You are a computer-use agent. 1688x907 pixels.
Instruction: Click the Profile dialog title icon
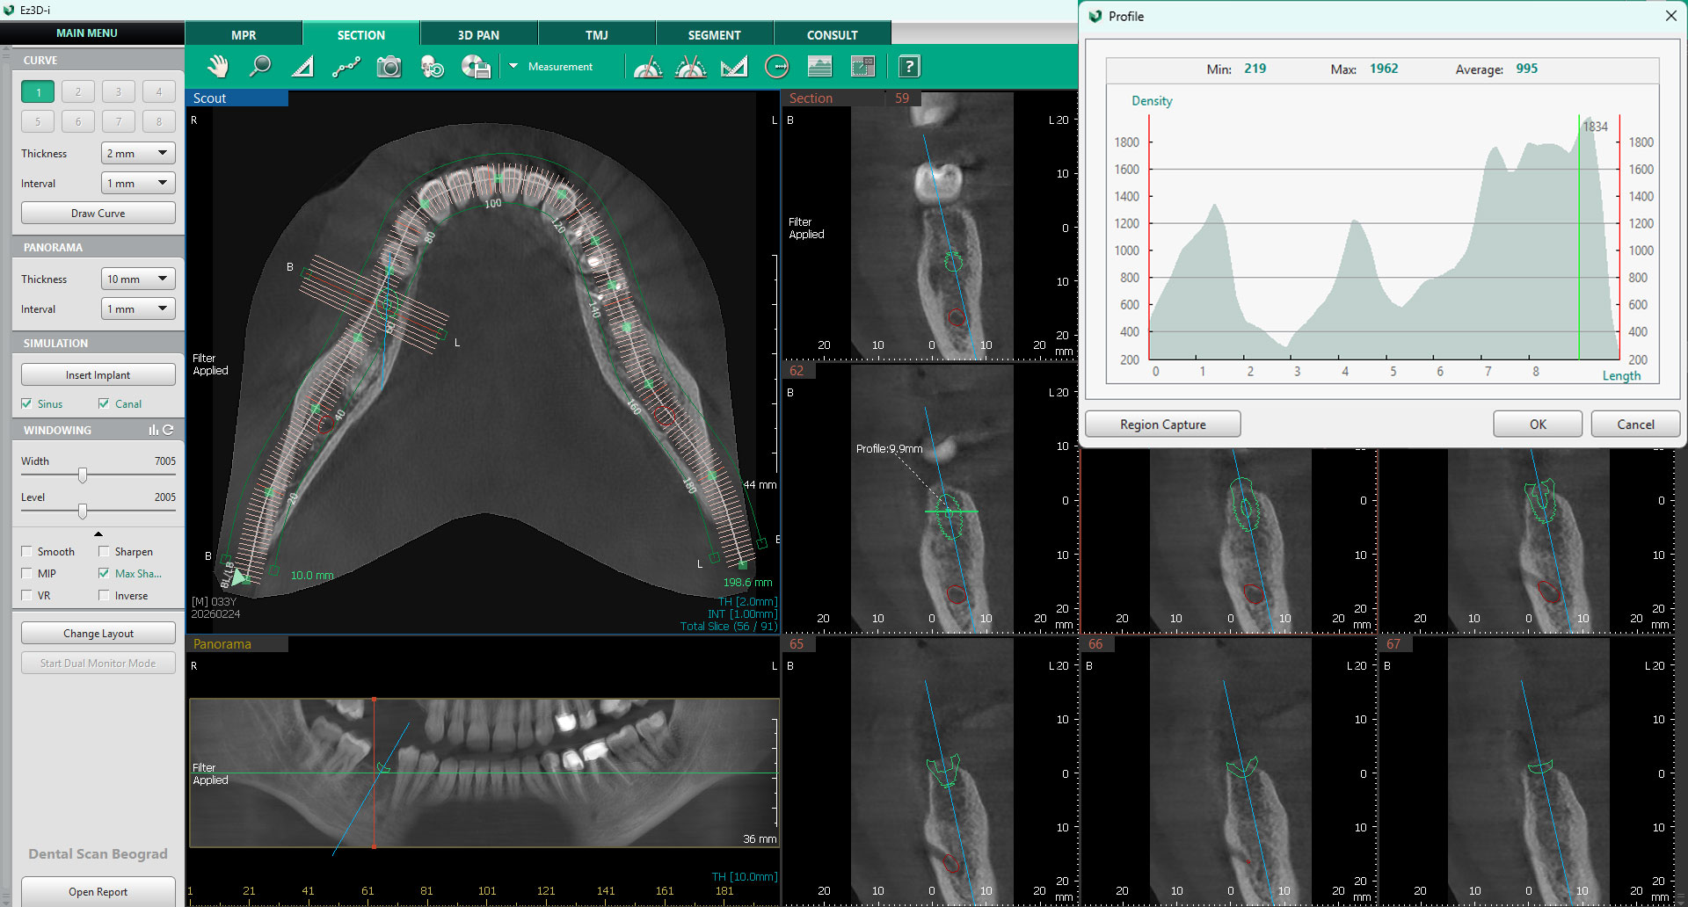(1095, 16)
